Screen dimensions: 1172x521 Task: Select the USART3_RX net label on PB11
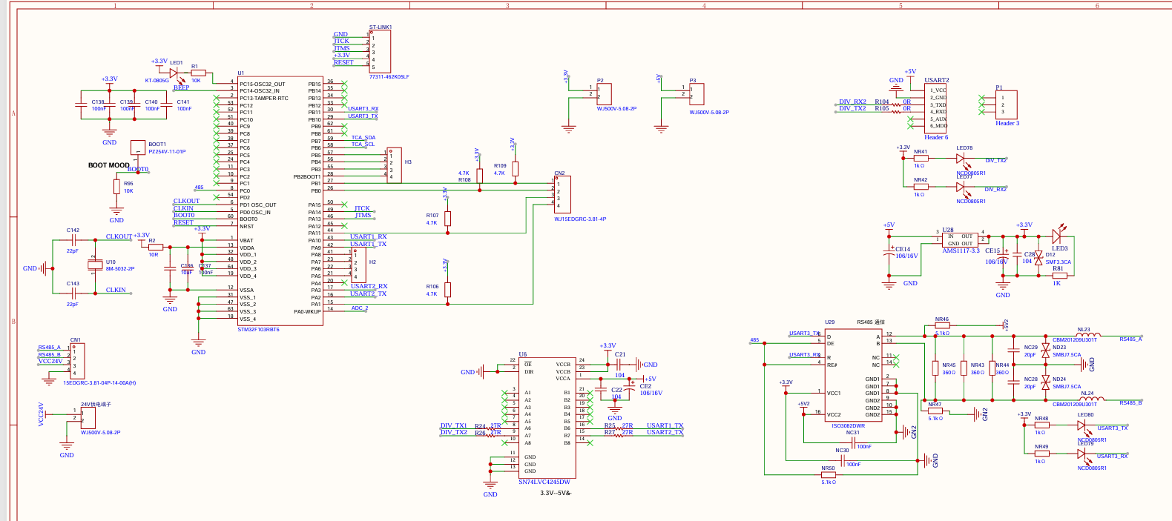pyautogui.click(x=363, y=109)
